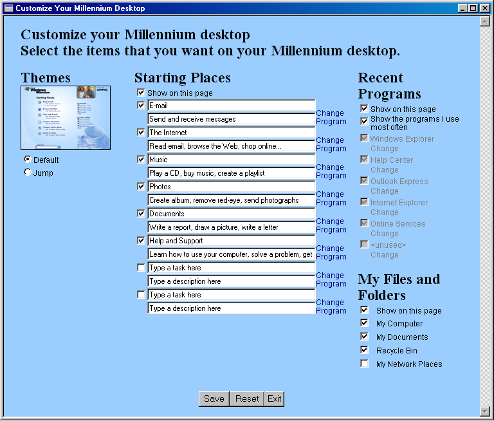Image resolution: width=494 pixels, height=421 pixels.
Task: Click the Save button
Action: (214, 399)
